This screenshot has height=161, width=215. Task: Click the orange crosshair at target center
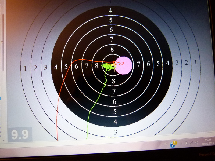(x=115, y=64)
